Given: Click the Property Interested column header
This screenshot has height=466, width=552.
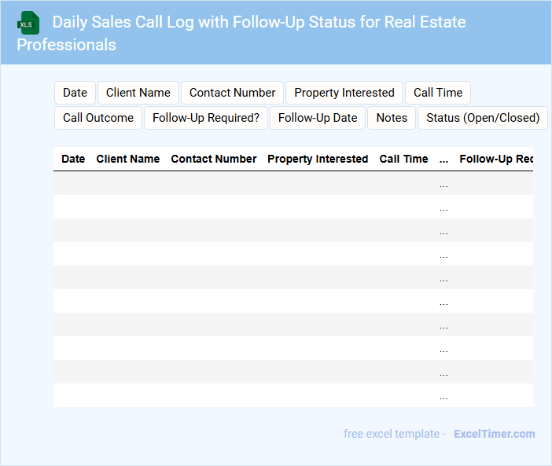Looking at the screenshot, I should click(318, 159).
